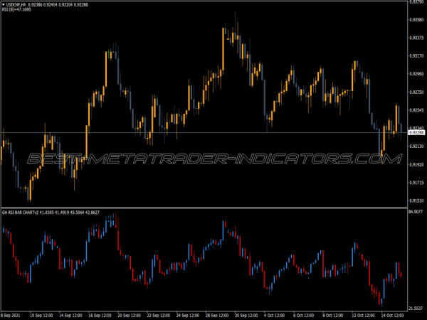Click the 0.92750 price axis label

tap(416, 92)
